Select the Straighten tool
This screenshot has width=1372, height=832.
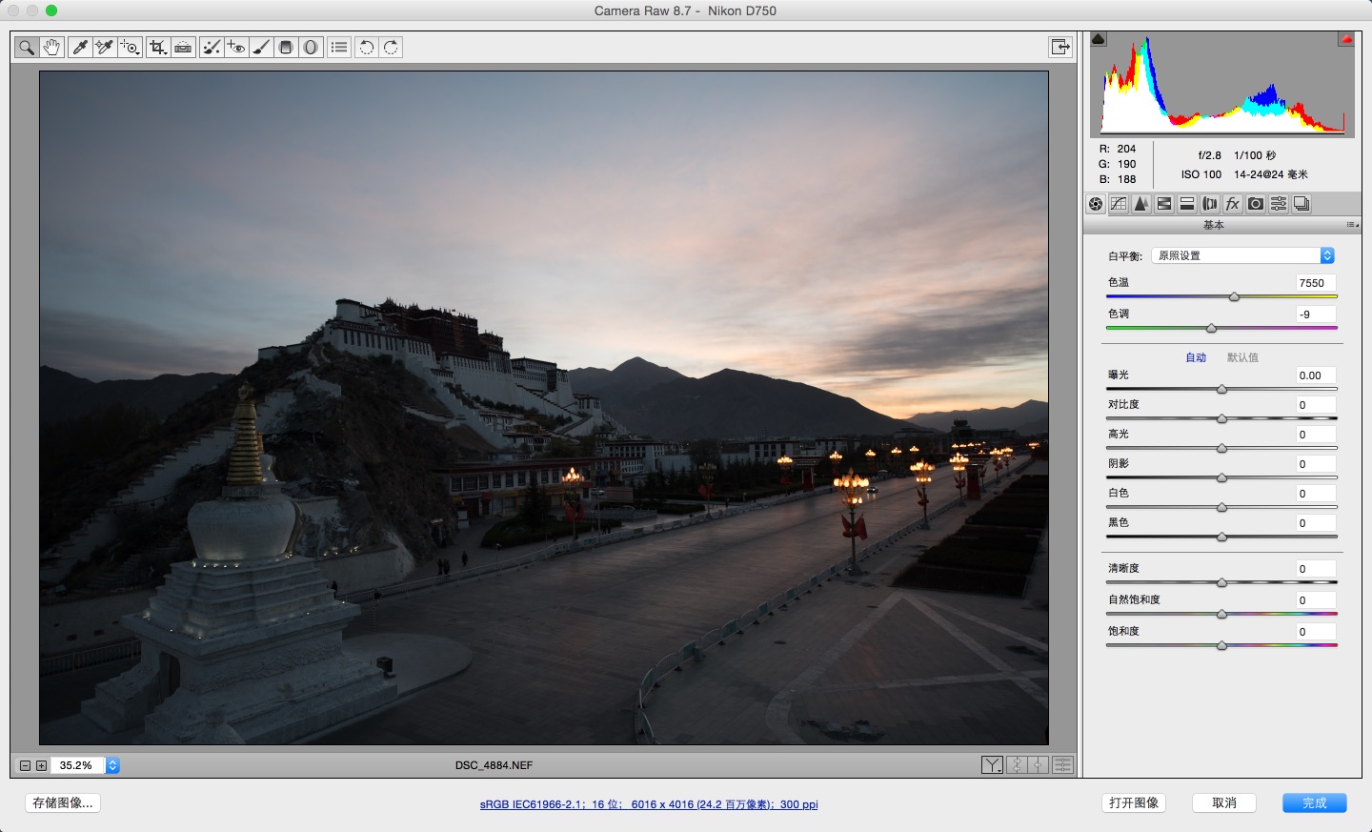tap(183, 47)
